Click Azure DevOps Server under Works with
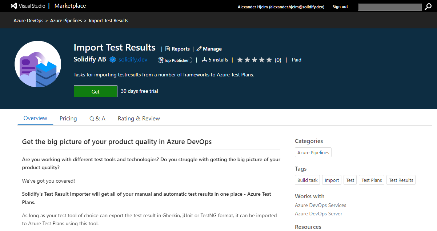 tap(318, 214)
